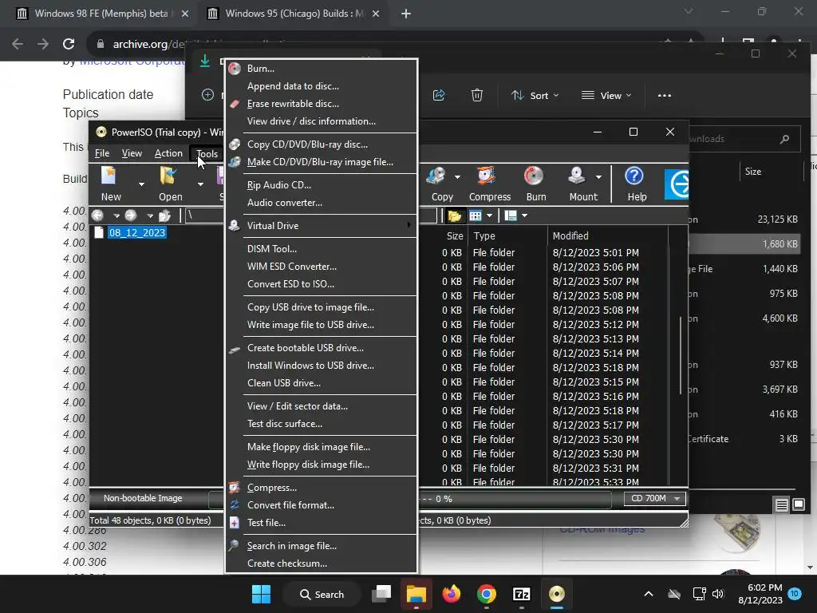
Task: Choose Test disc surface...
Action: (322, 424)
